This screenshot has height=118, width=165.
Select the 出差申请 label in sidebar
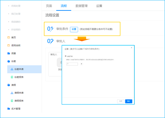[19, 69]
